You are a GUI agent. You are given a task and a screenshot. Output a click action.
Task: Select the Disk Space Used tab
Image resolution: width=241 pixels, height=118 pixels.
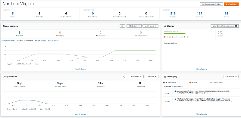40,41
